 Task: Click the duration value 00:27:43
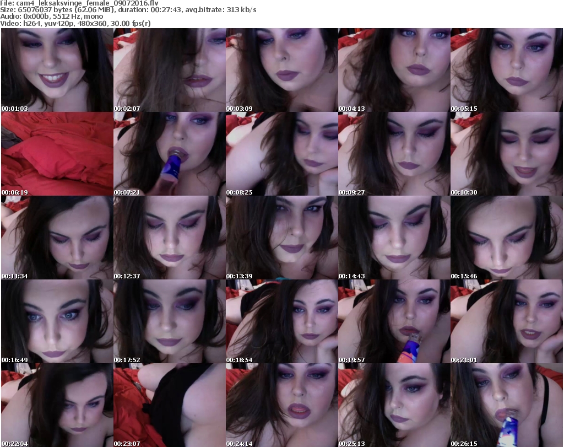(x=166, y=10)
